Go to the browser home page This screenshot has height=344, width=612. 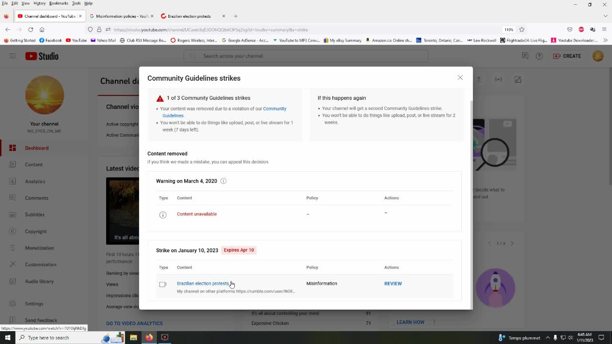[x=42, y=30]
